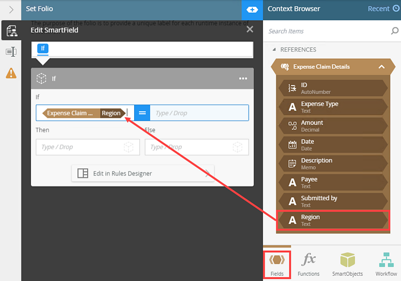Click the Recent clock icon
401x281 pixels.
click(x=396, y=9)
